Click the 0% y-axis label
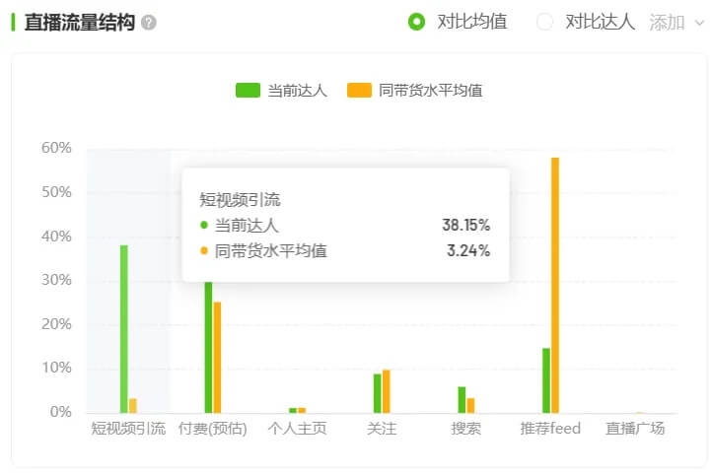 (61, 412)
